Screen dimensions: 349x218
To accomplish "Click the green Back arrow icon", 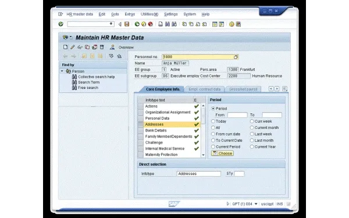I will click(137, 24).
